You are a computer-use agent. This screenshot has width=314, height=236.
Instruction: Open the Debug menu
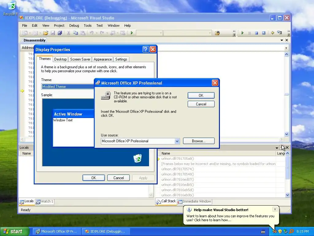(x=74, y=26)
